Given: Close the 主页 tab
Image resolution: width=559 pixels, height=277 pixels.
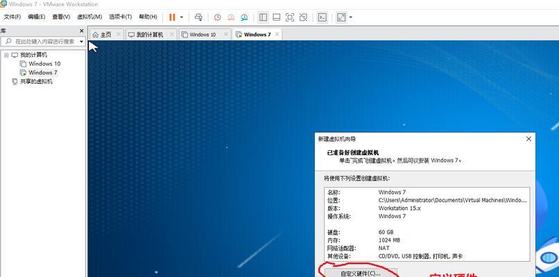Looking at the screenshot, I should pos(119,34).
